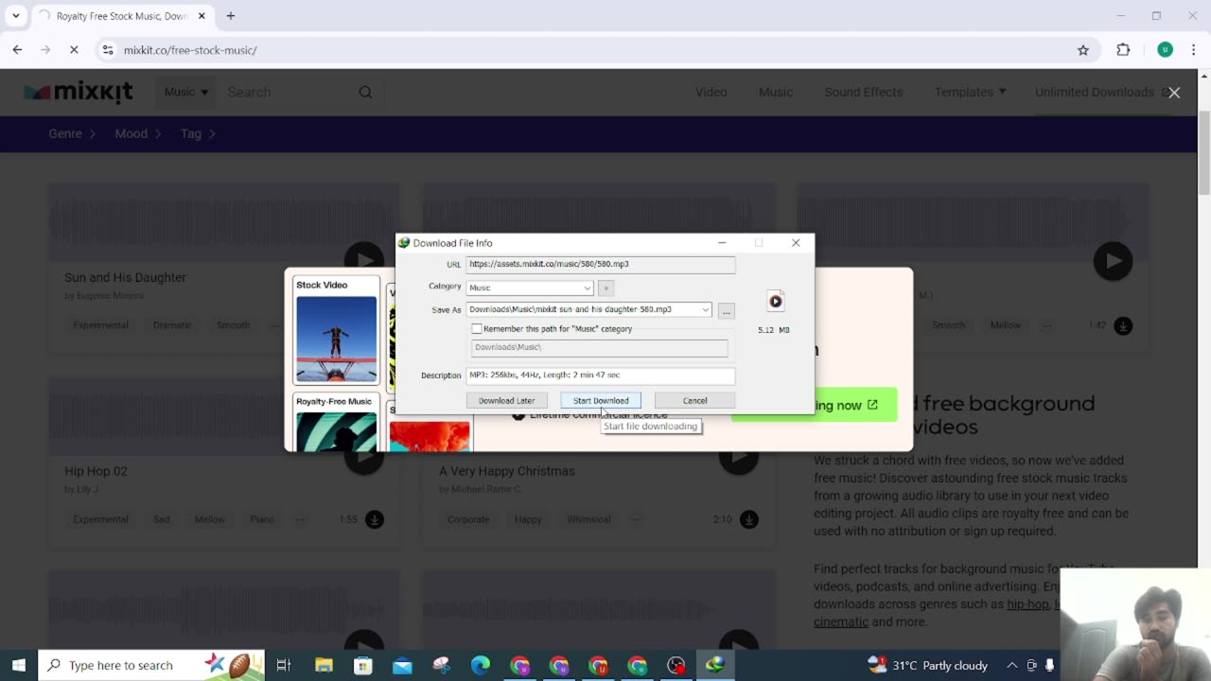Viewport: 1211px width, 681px height.
Task: Open the Hip Hop 02 track title
Action: (96, 471)
